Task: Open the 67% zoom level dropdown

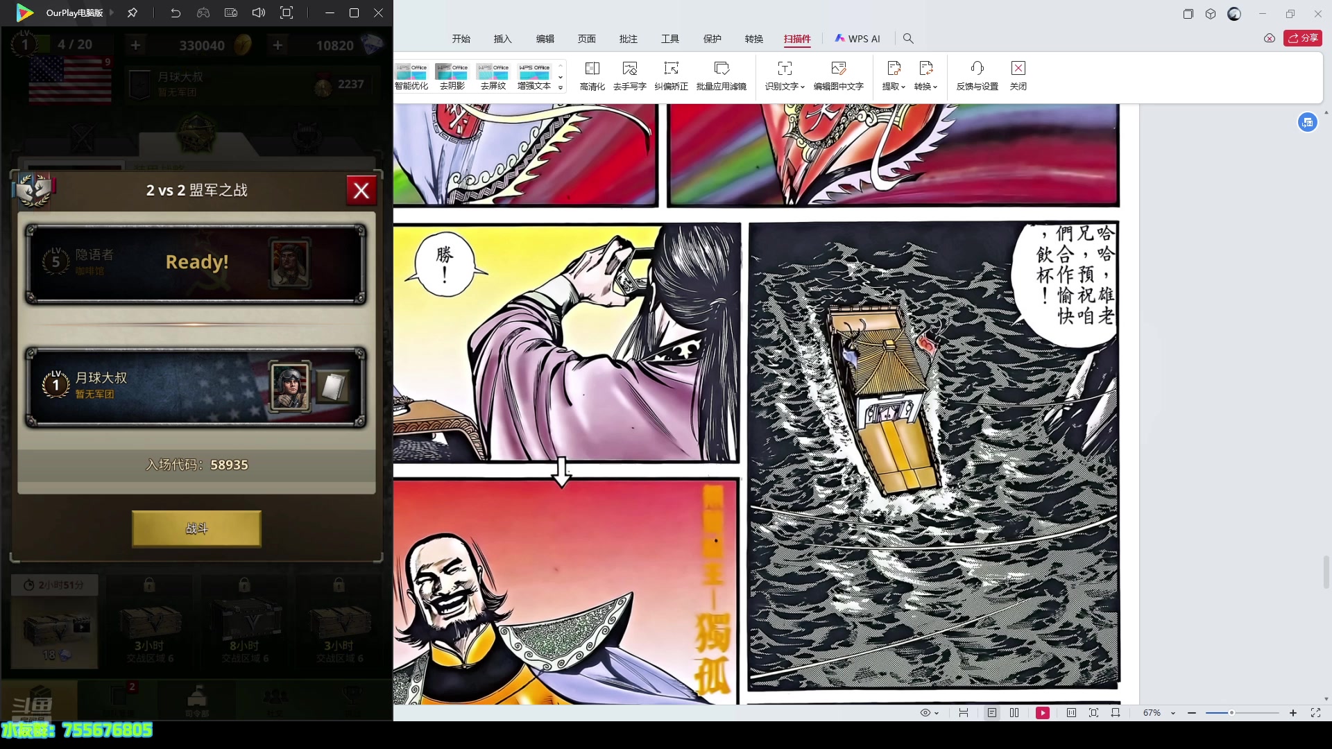Action: [1159, 713]
